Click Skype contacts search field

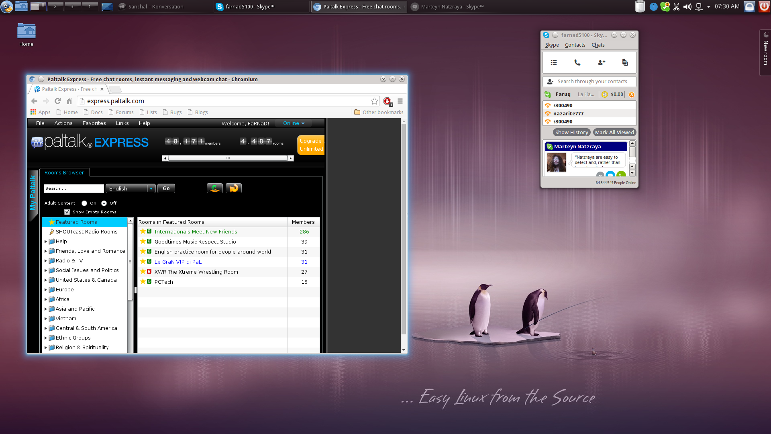[x=589, y=82]
